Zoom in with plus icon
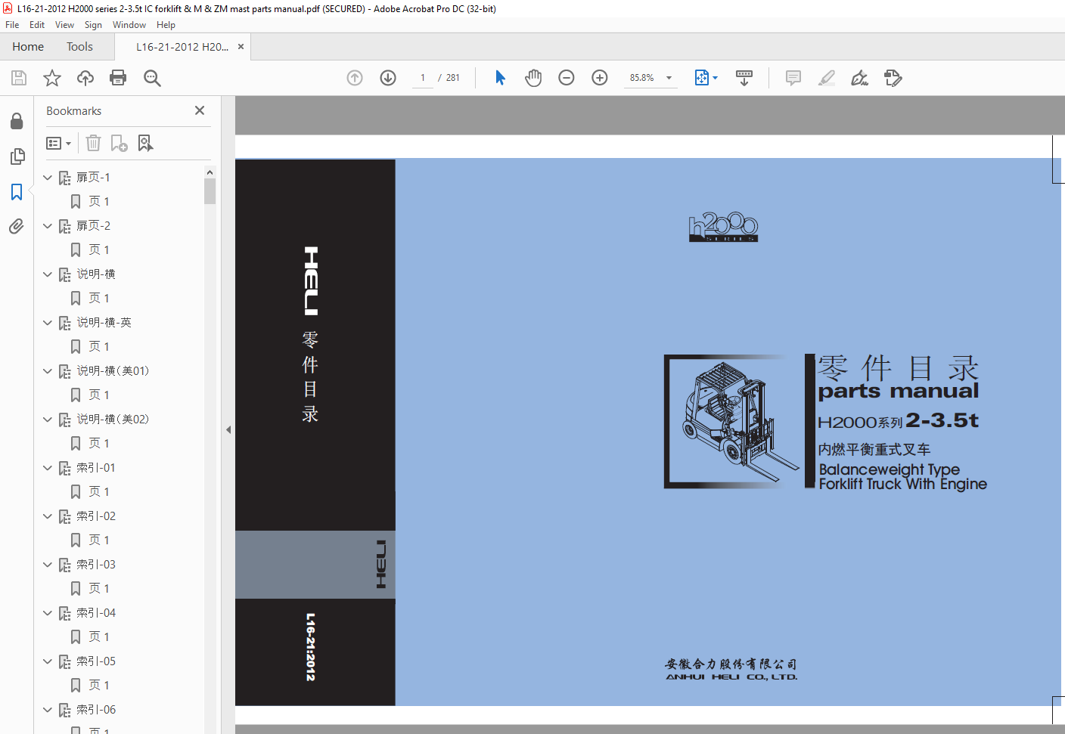 click(600, 78)
